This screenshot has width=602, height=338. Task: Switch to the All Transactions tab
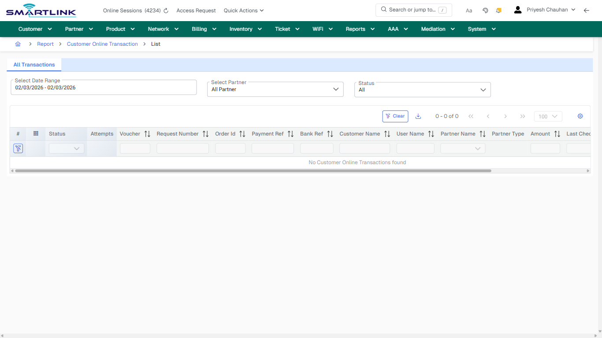pyautogui.click(x=33, y=65)
